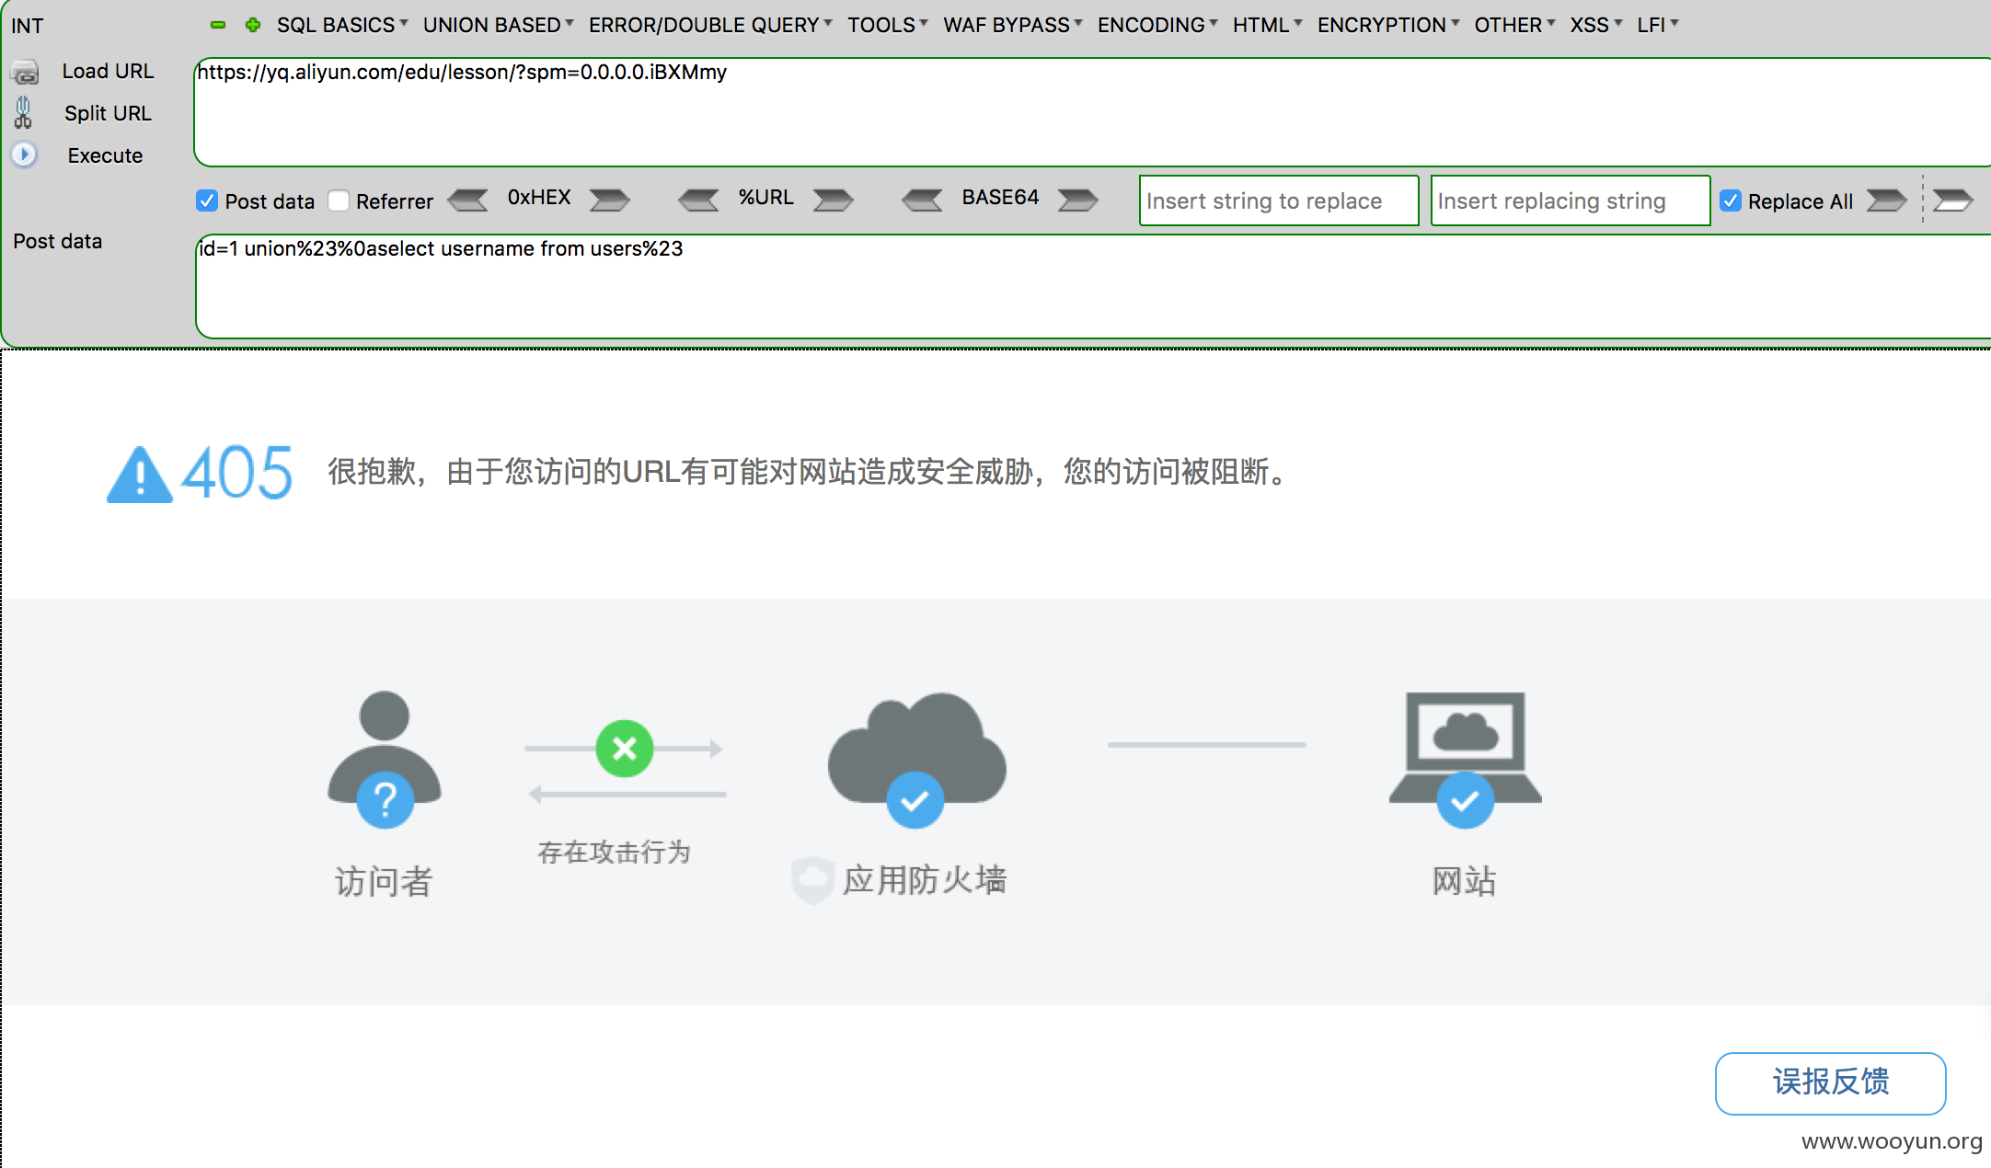Click the Split URL label
The image size is (1991, 1168).
pyautogui.click(x=108, y=113)
